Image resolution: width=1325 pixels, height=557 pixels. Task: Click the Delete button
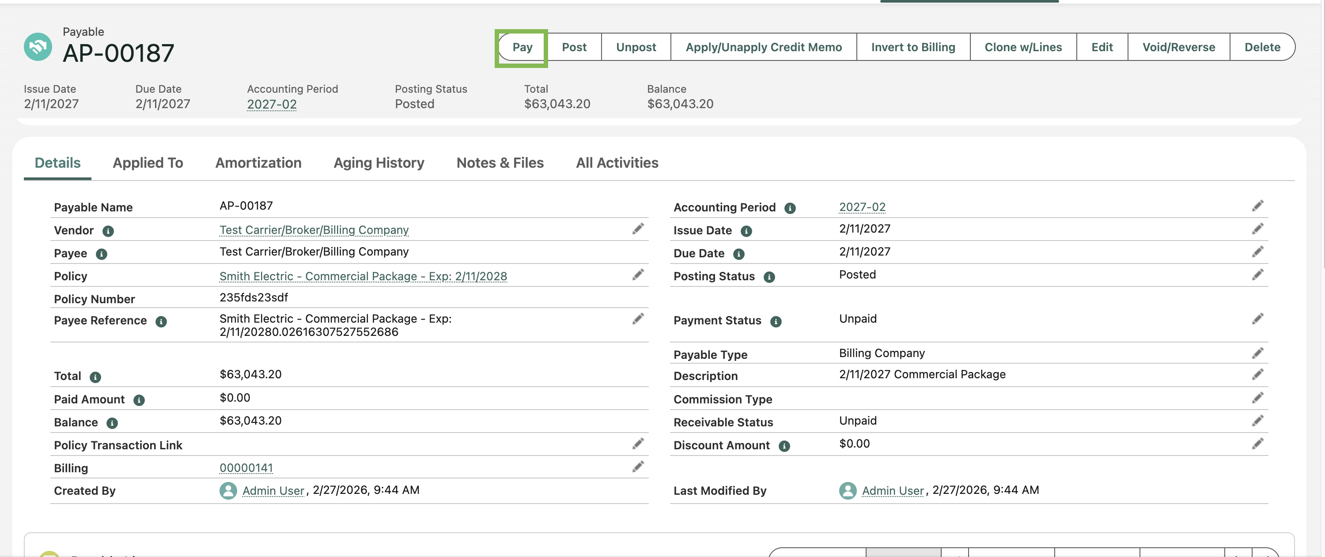tap(1262, 47)
